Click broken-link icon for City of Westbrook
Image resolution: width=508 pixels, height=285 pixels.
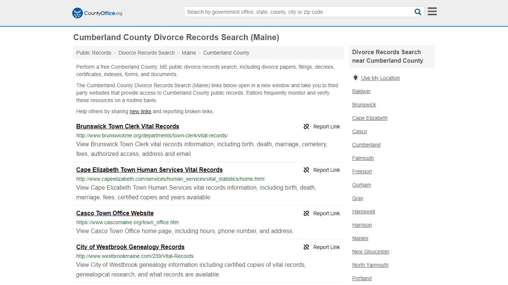(306, 247)
